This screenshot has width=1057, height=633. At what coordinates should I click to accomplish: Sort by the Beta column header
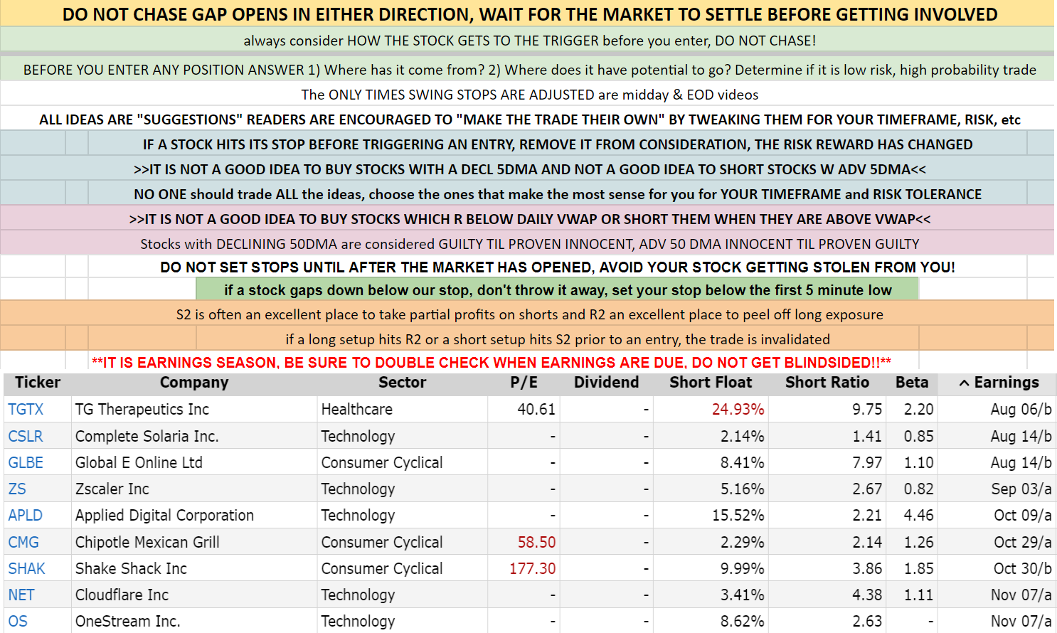tap(911, 383)
